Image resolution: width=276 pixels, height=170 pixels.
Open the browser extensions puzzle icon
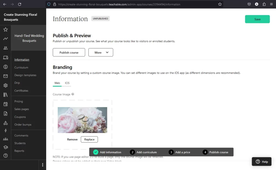(264, 4)
